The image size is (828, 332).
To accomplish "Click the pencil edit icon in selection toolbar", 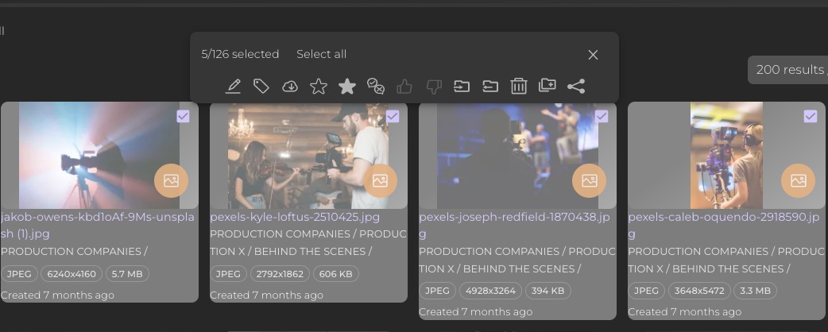I will 233,87.
